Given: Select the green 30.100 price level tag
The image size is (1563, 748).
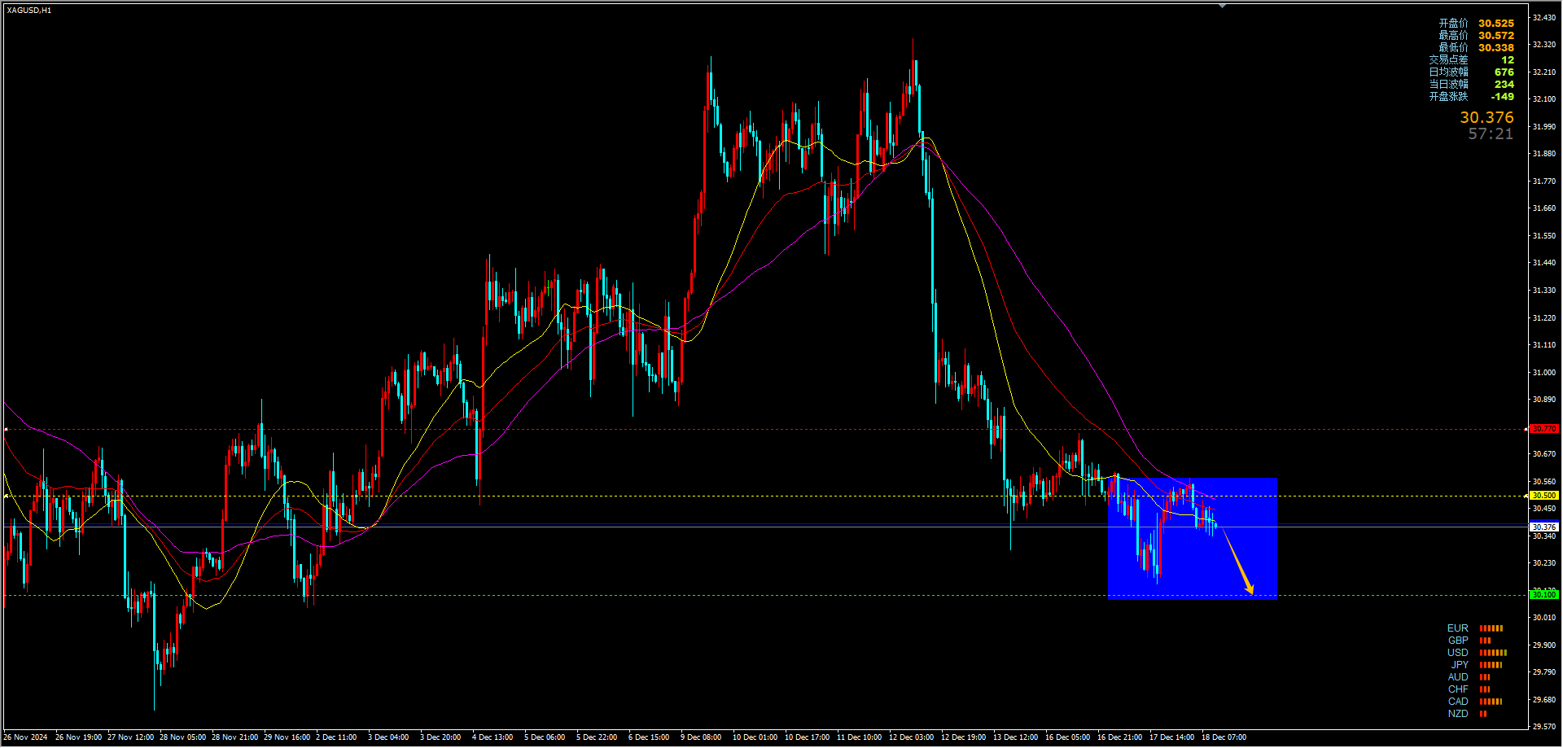Looking at the screenshot, I should 1543,595.
